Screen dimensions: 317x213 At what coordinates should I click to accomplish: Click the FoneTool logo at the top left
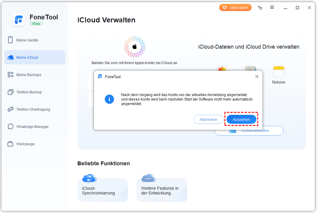pyautogui.click(x=19, y=20)
